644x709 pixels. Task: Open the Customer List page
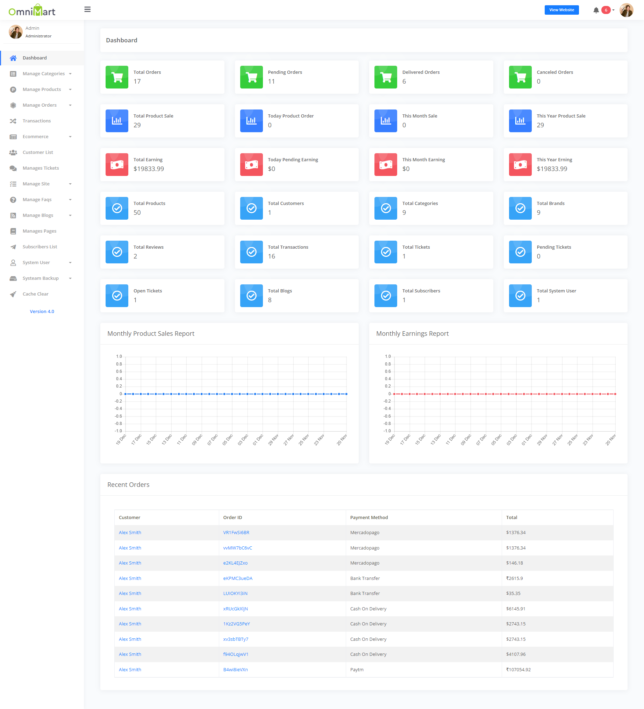[x=38, y=152]
